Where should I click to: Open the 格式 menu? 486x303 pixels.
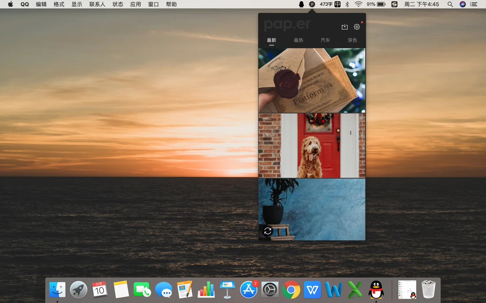pyautogui.click(x=59, y=4)
